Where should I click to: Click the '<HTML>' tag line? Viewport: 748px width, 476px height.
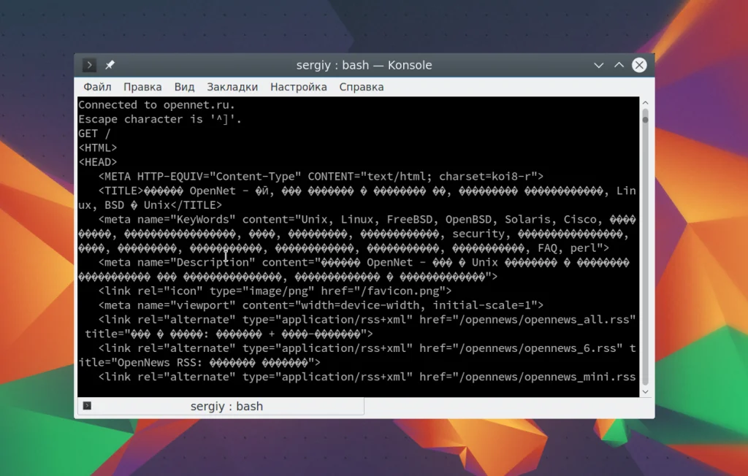click(98, 148)
